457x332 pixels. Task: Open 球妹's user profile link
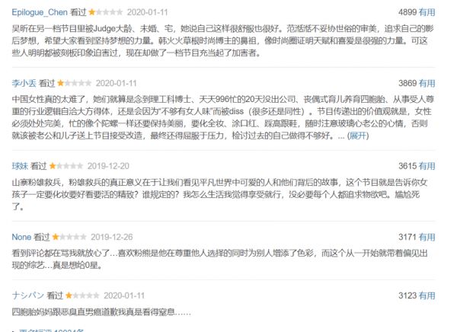tap(20, 166)
